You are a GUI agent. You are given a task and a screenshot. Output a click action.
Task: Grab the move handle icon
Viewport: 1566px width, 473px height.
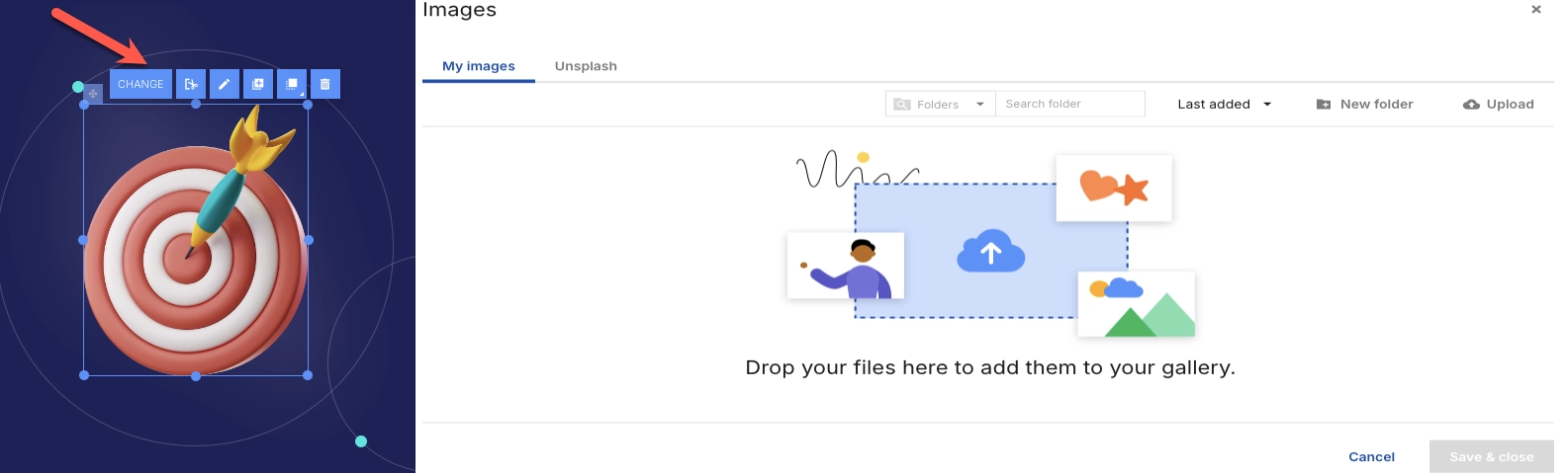click(92, 94)
